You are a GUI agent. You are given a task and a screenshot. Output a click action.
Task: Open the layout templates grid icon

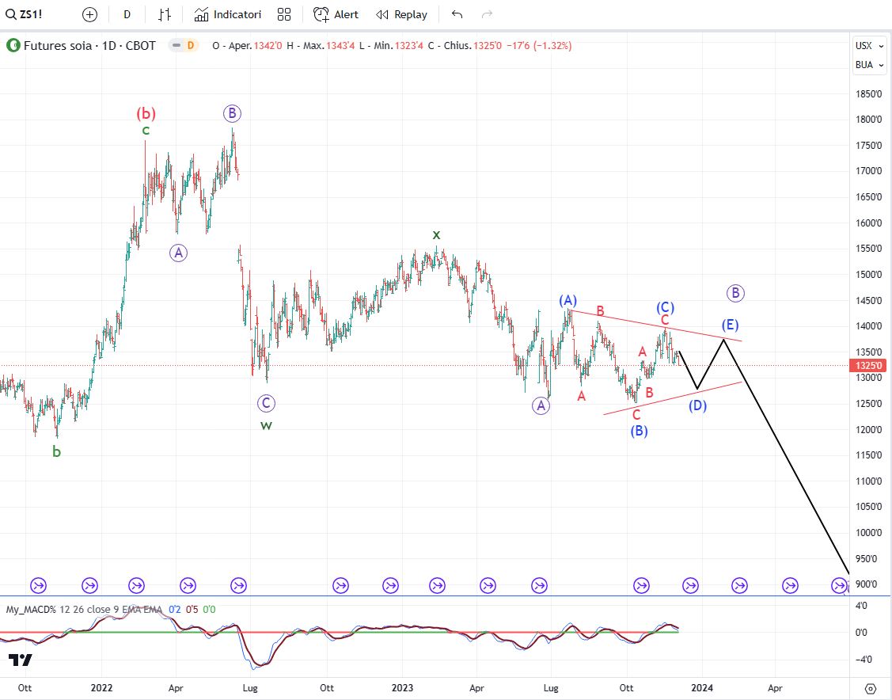[x=284, y=15]
